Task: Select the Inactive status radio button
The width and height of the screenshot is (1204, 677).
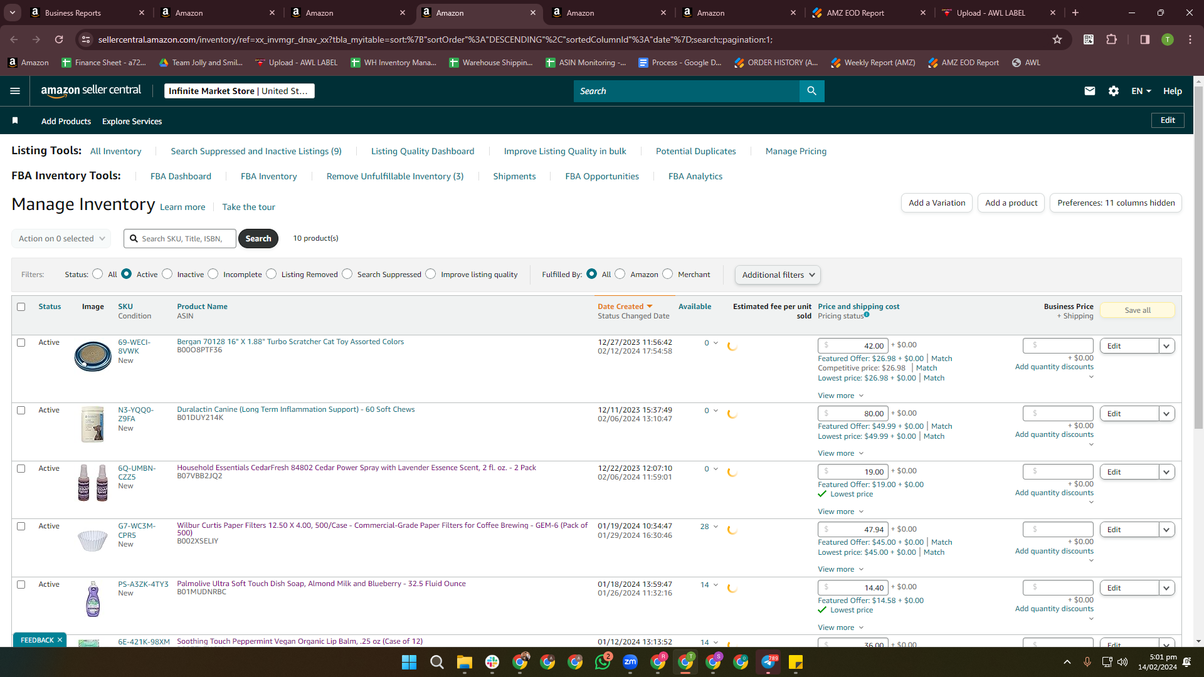Action: 167,274
